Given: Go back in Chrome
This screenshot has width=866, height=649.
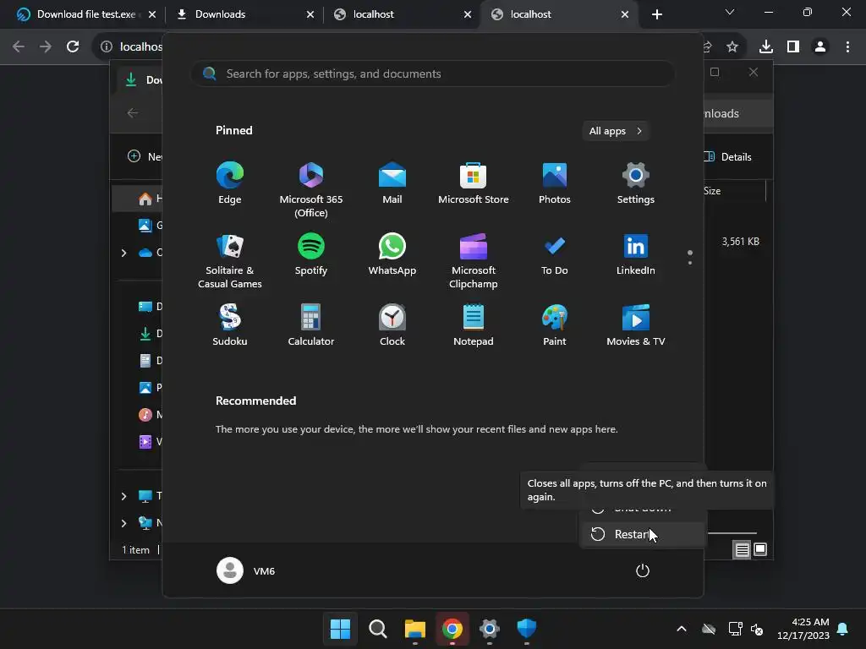Looking at the screenshot, I should click(x=19, y=46).
